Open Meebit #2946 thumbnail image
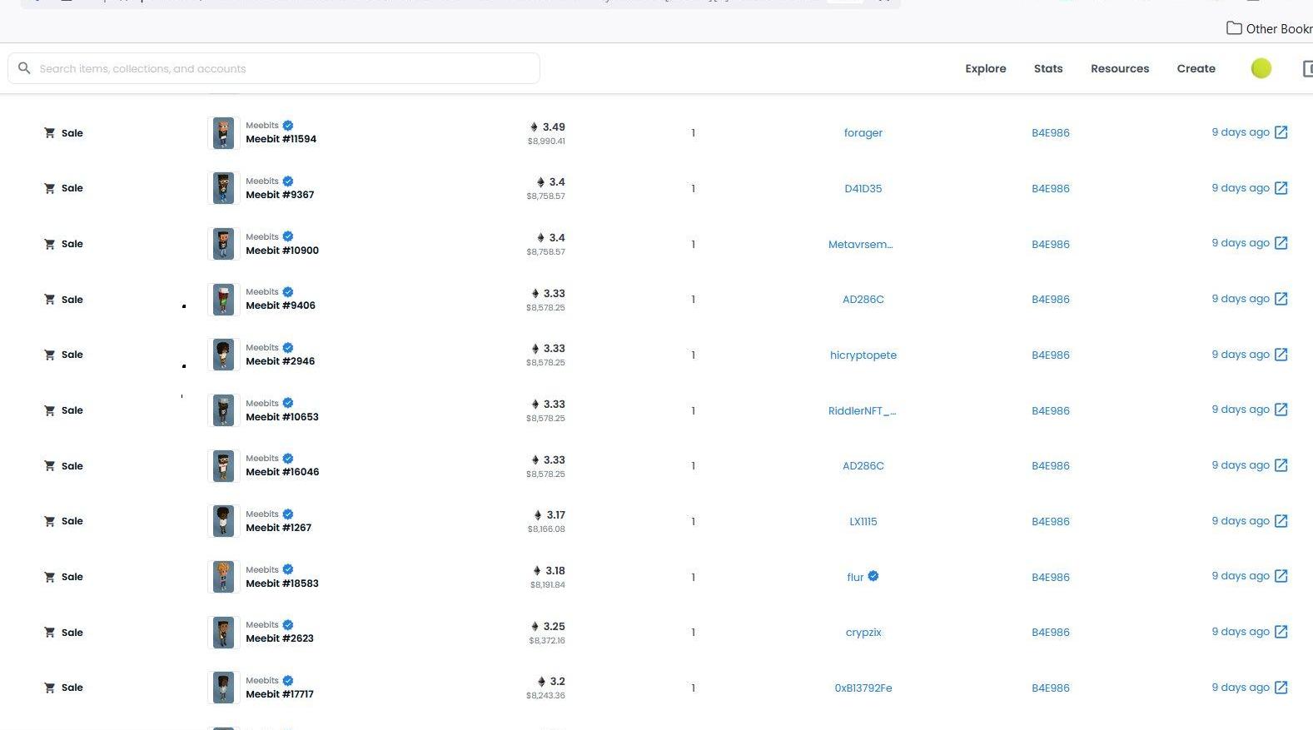The height and width of the screenshot is (730, 1313). point(223,355)
